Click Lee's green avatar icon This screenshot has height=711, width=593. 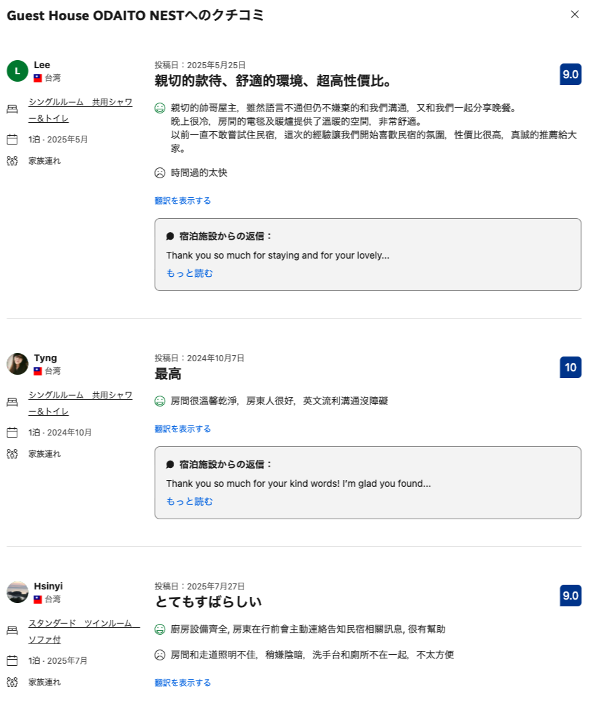tap(18, 71)
